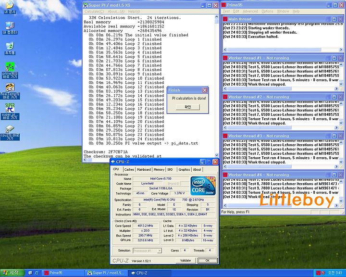Open the Window menu in Prime95

pyautogui.click(x=283, y=11)
